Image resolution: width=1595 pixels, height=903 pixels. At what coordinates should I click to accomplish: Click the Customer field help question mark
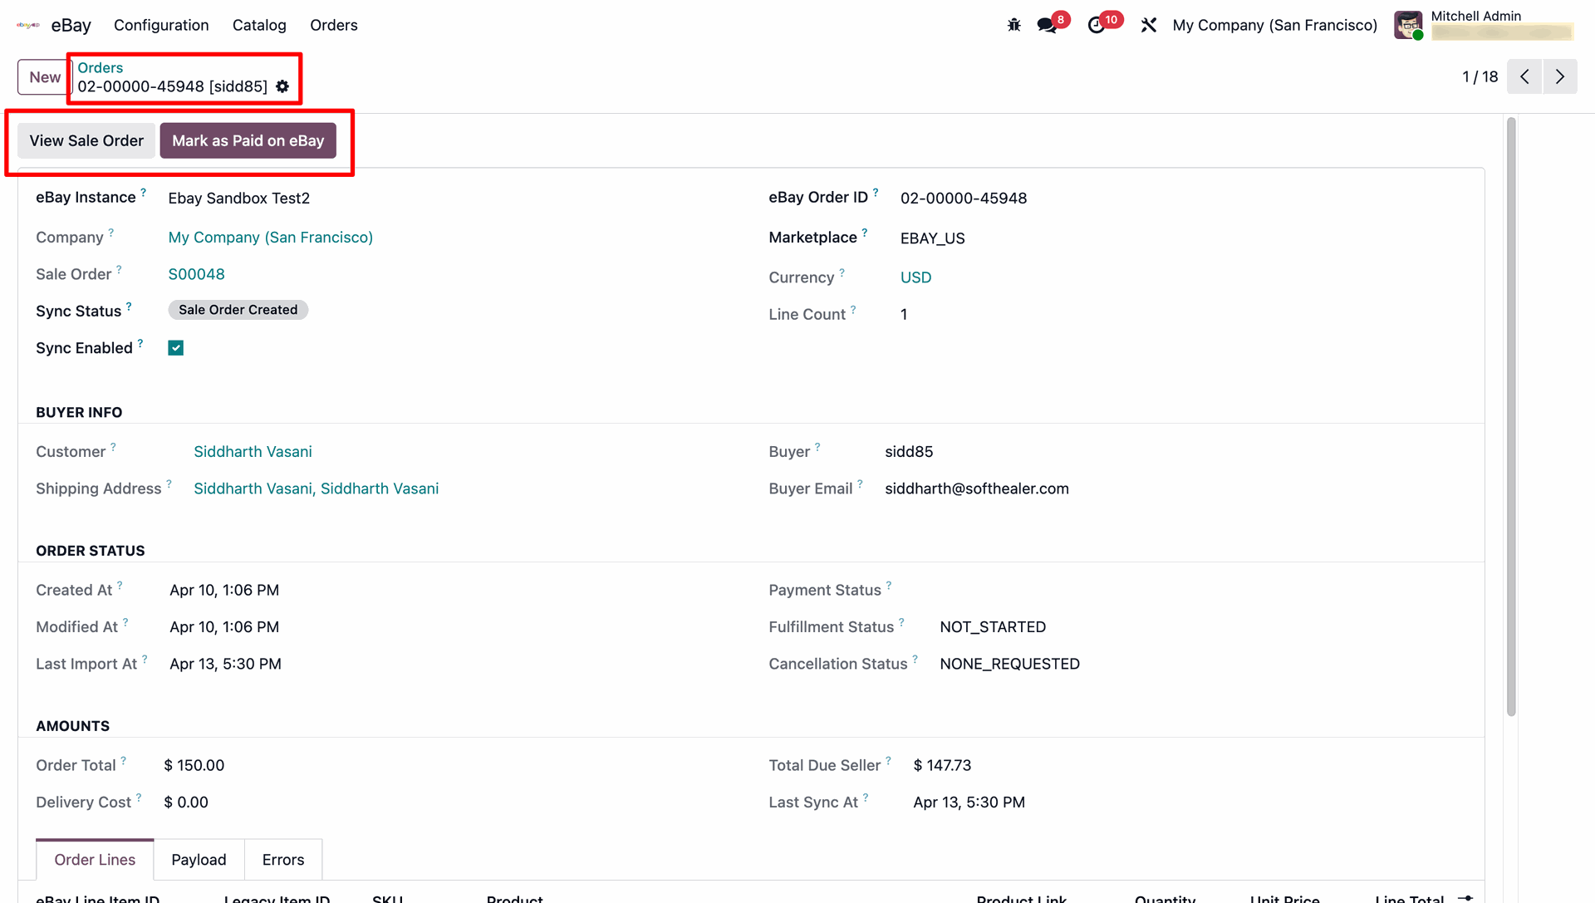(x=114, y=447)
